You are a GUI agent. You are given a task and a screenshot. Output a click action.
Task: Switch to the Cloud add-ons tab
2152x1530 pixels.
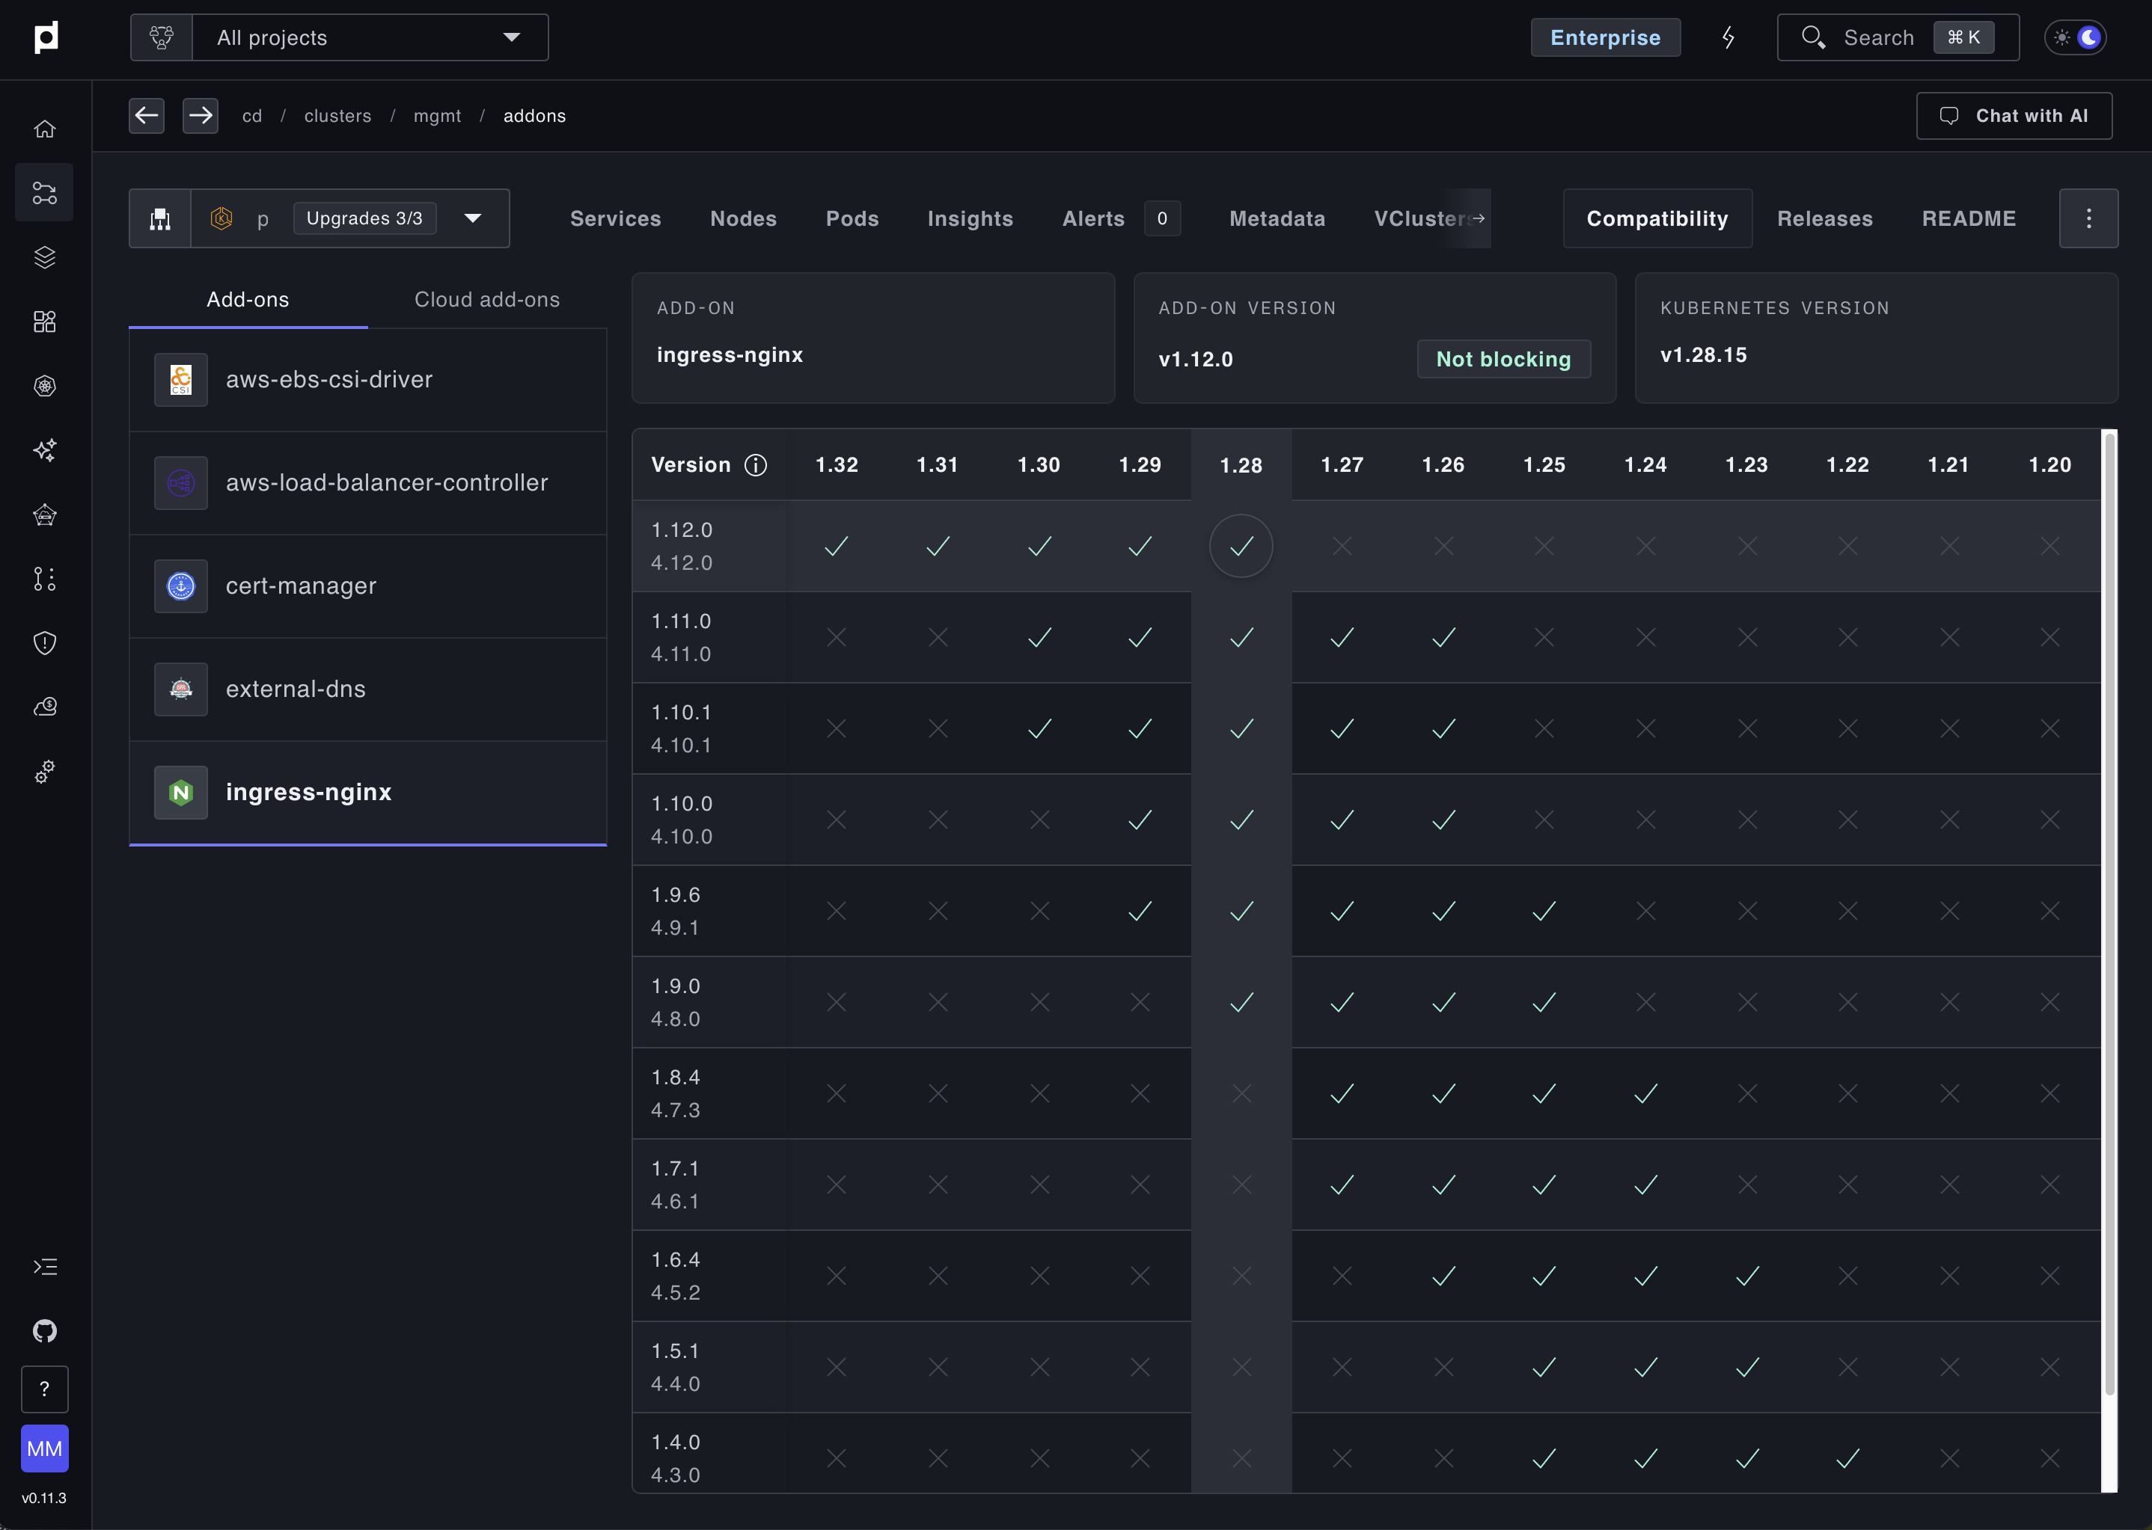tap(486, 300)
